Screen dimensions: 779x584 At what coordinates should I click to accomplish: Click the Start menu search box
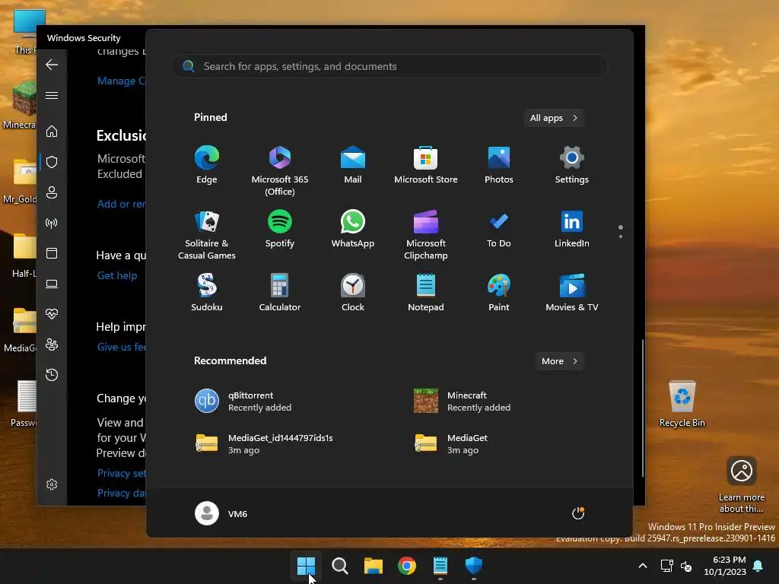pyautogui.click(x=389, y=66)
